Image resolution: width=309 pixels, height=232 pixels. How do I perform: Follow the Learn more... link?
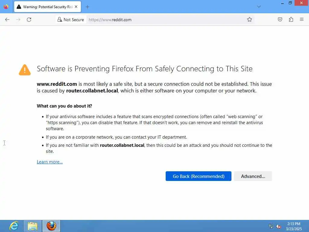[x=50, y=162]
